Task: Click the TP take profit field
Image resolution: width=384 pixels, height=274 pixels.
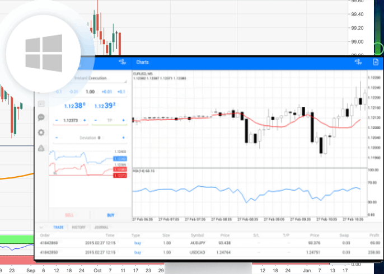Action: [109, 120]
